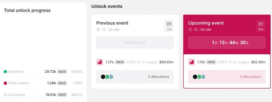Click the clock icon under Previous event
The width and height of the screenshot is (272, 102).
point(98,30)
